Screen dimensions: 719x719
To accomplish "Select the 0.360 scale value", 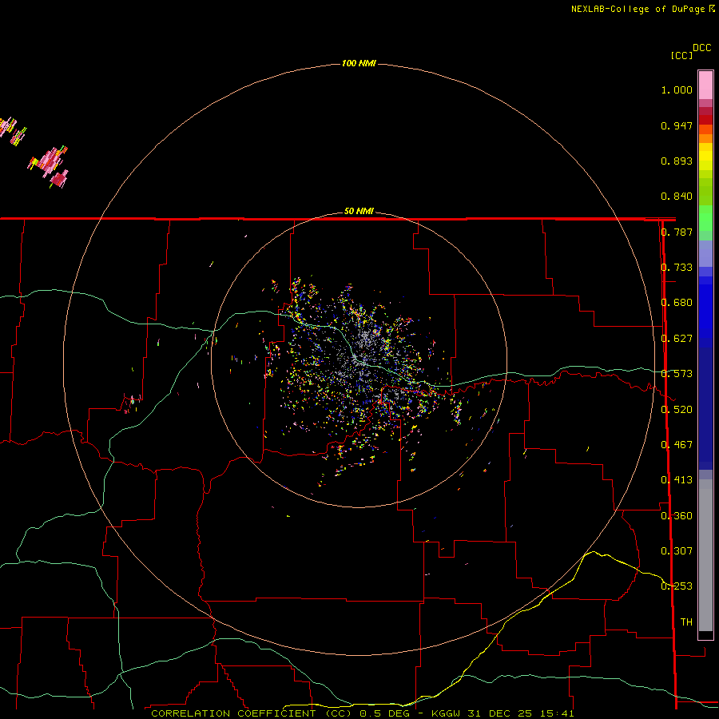I will pyautogui.click(x=677, y=516).
